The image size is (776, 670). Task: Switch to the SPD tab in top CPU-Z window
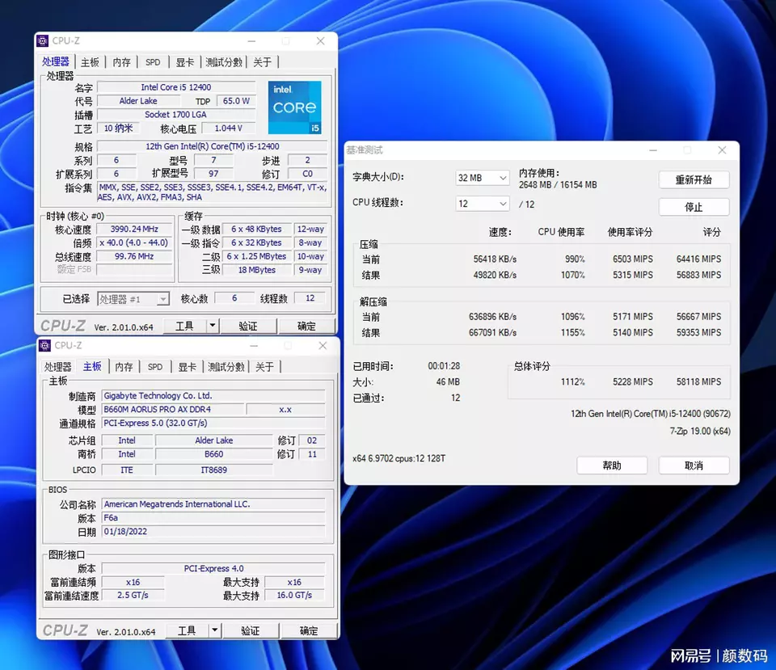tap(153, 62)
